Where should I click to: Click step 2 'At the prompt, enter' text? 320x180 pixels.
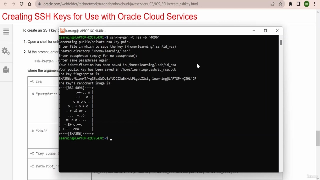click(43, 52)
